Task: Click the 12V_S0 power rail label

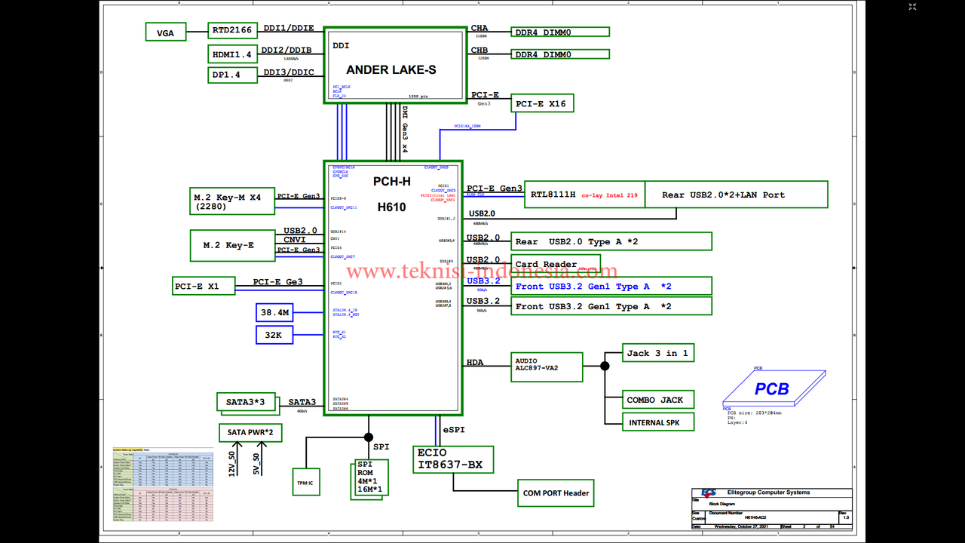Action: tap(232, 464)
